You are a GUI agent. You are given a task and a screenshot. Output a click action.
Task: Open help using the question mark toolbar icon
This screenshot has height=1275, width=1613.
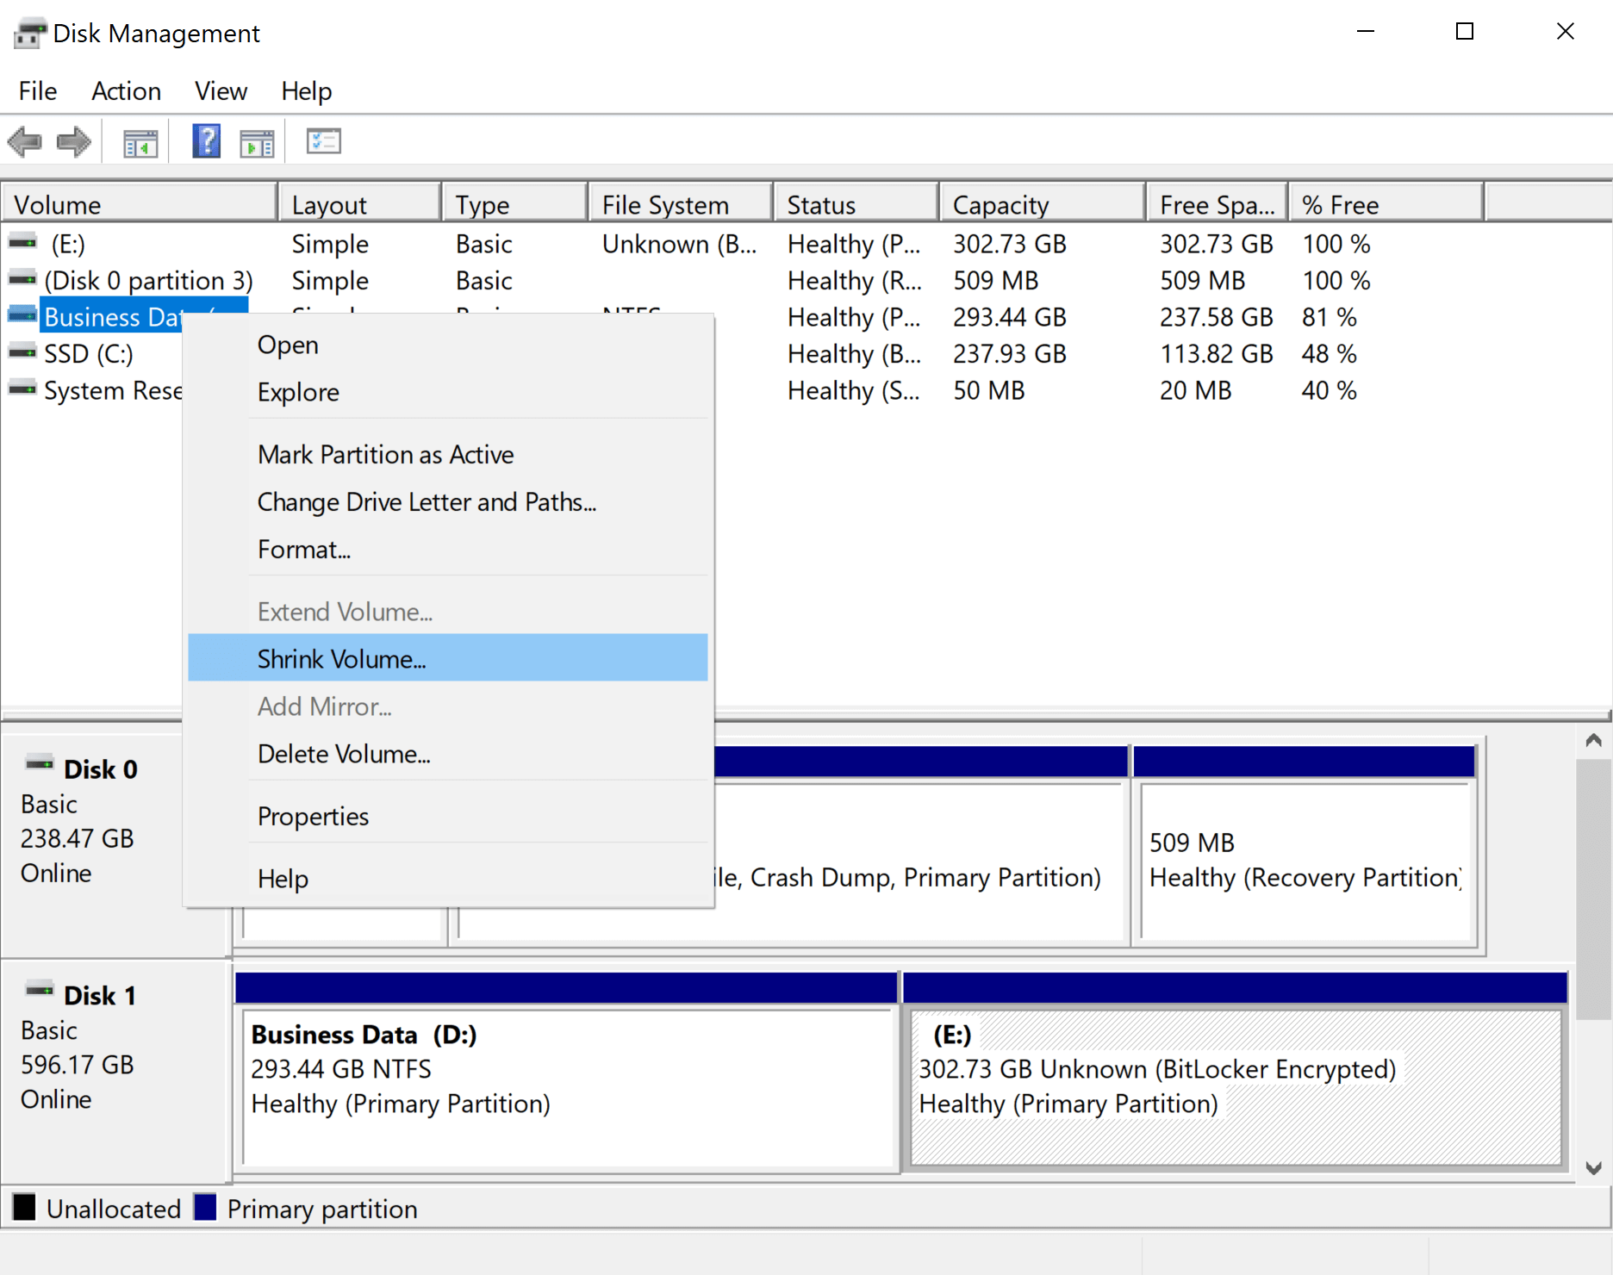point(206,141)
